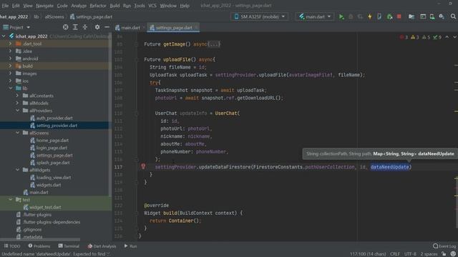Click the UTF-8 encoding status entry

(x=410, y=254)
